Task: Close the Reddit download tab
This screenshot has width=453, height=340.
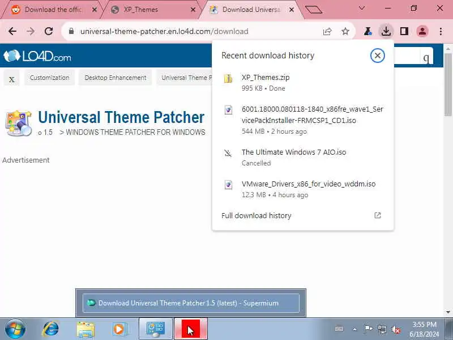Action: coord(94,10)
